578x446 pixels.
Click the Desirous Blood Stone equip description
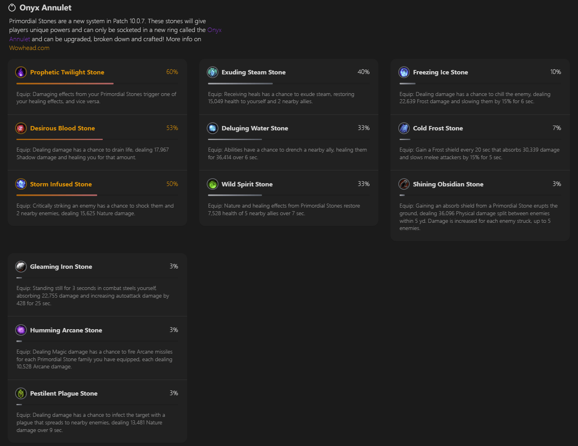tap(93, 154)
